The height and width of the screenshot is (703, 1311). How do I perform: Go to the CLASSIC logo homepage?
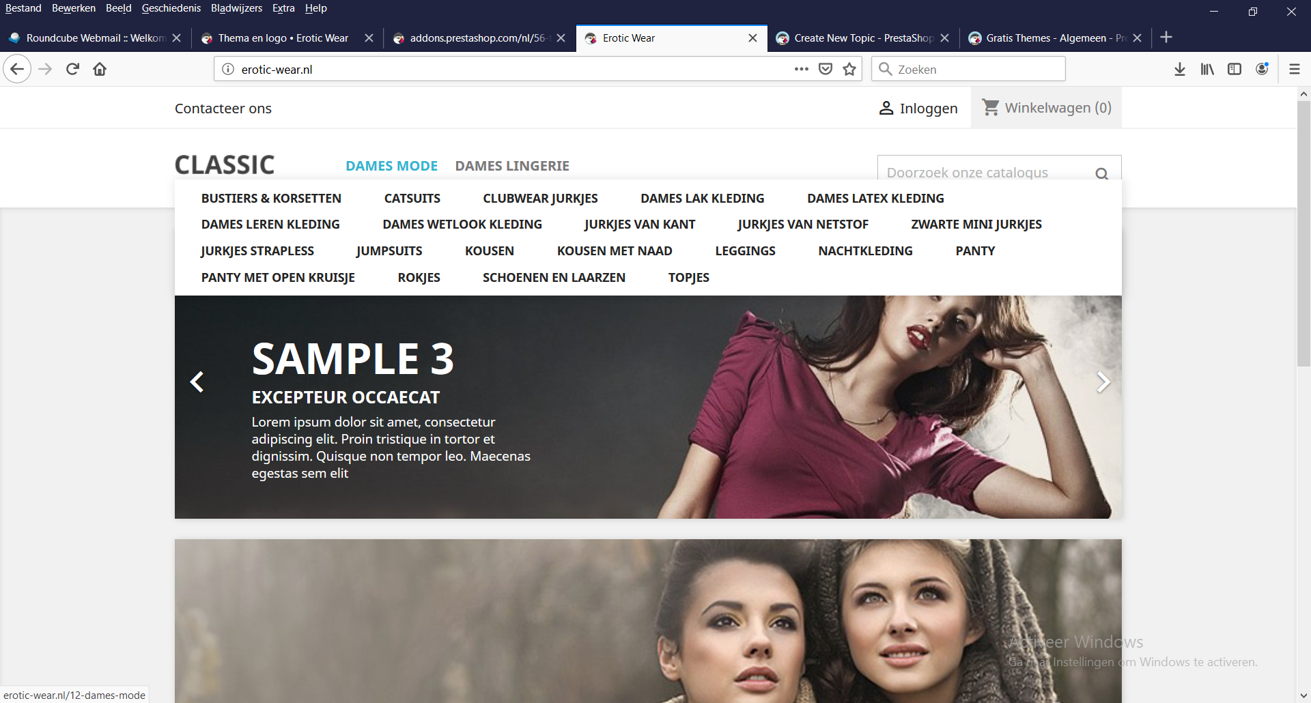(x=225, y=165)
